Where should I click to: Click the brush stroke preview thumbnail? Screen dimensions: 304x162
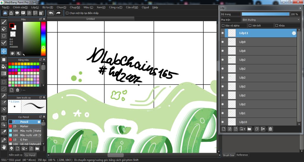click(x=34, y=106)
